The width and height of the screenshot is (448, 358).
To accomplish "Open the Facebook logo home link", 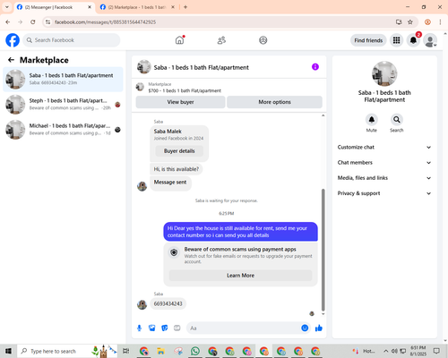I will tap(13, 40).
